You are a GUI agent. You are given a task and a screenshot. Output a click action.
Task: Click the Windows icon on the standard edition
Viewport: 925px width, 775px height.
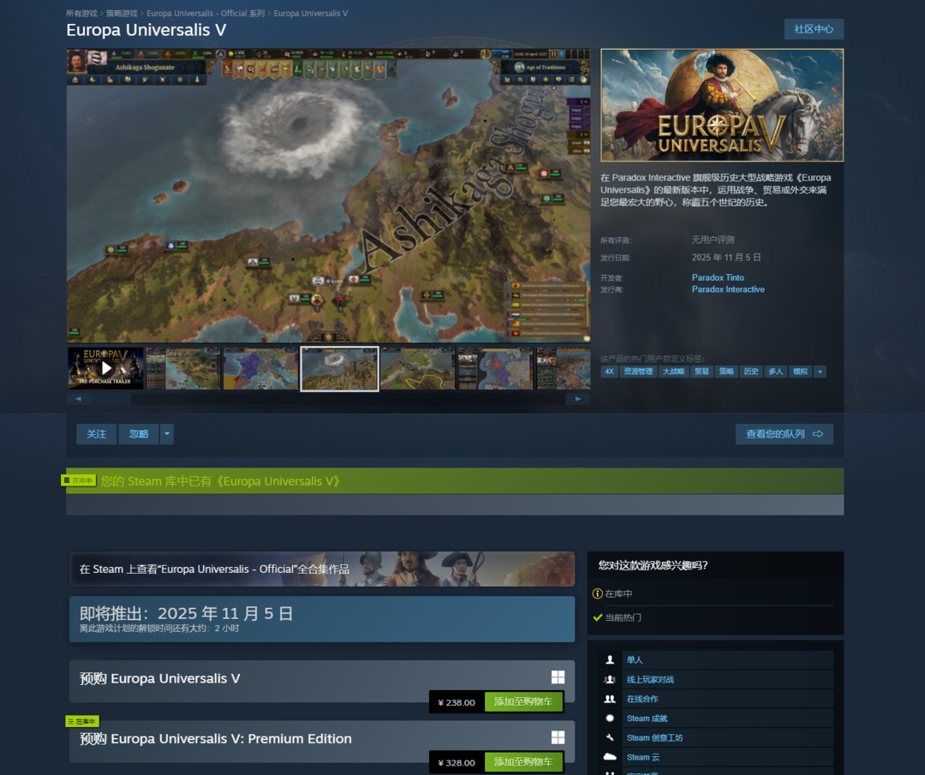558,677
